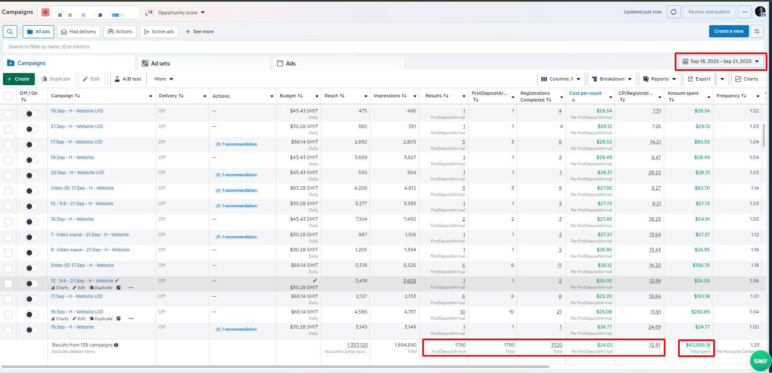The image size is (772, 373).
Task: Click image icon in 13 - 9.6 - 21.Sep row actions
Action: [x=119, y=288]
